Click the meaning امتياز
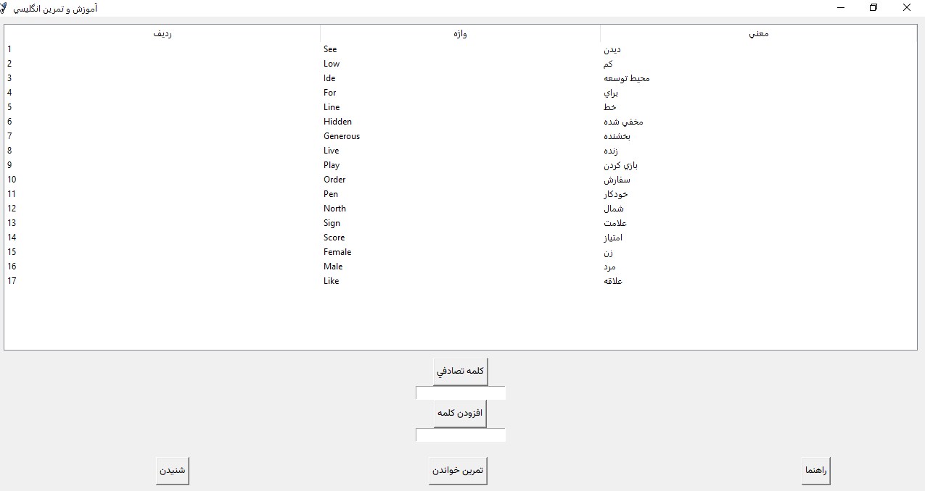 coord(613,238)
